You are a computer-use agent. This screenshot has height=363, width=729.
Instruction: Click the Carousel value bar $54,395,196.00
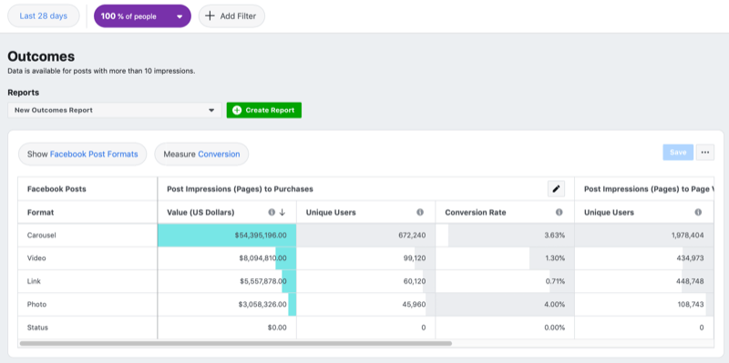coord(227,236)
